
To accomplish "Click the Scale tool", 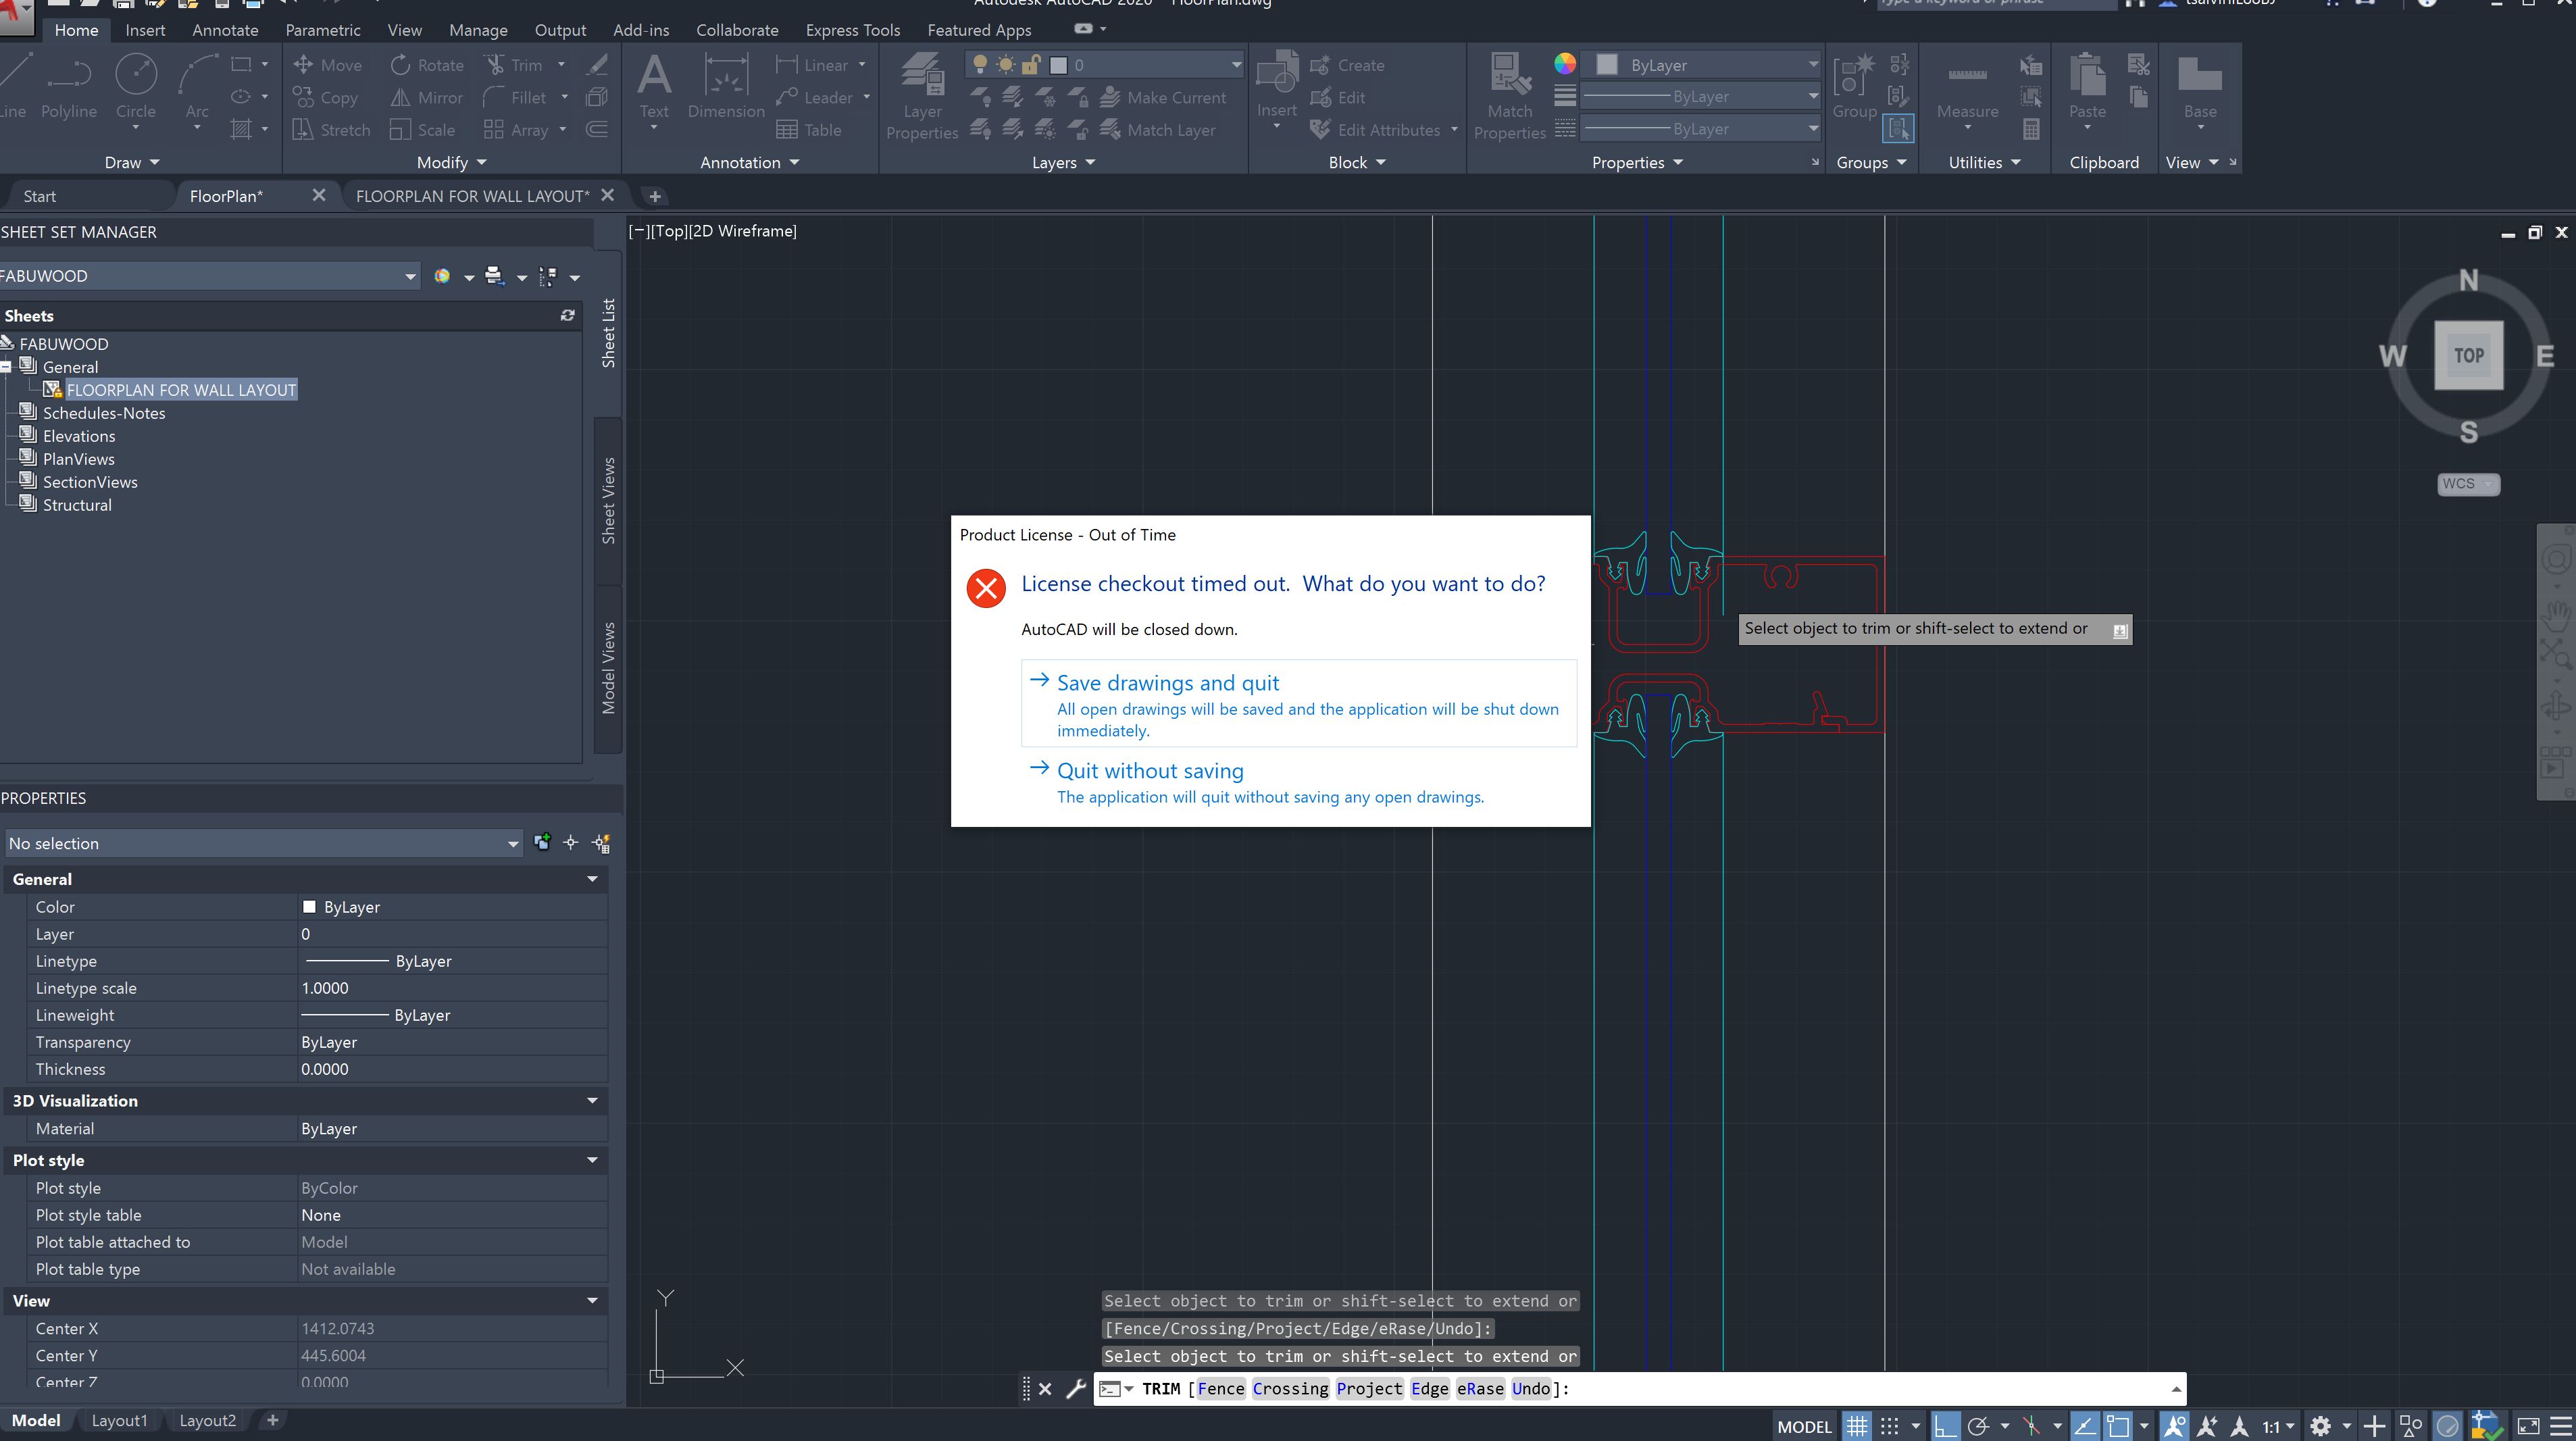I will pyautogui.click(x=423, y=130).
